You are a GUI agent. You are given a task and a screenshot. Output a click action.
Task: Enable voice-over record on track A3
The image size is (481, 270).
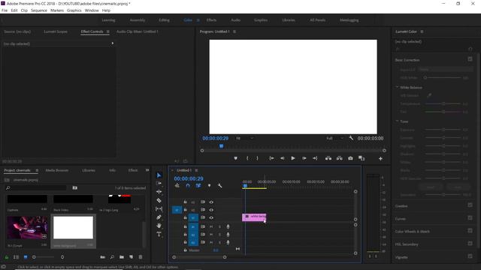[x=228, y=242]
